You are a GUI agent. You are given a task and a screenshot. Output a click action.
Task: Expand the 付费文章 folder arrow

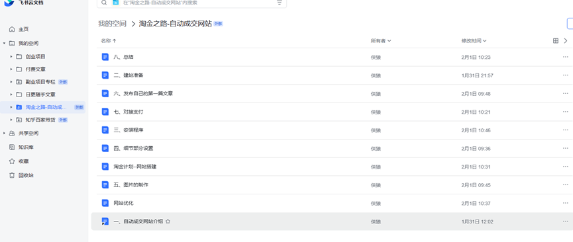coord(11,69)
